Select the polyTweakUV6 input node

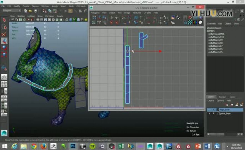pos(216,34)
